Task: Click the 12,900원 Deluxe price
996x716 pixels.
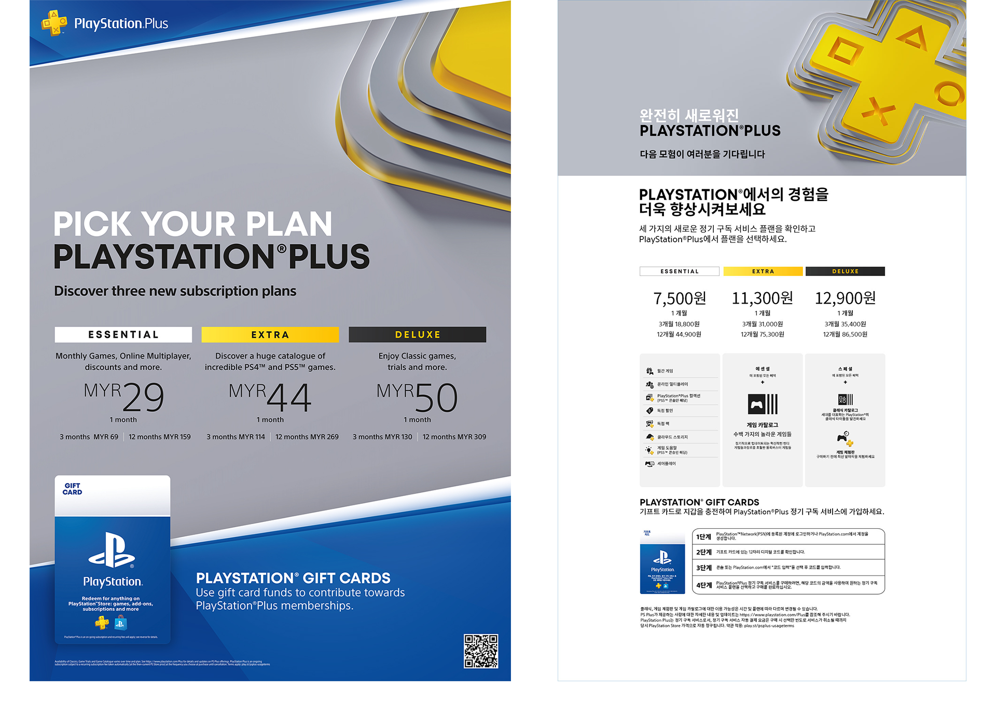Action: [846, 298]
